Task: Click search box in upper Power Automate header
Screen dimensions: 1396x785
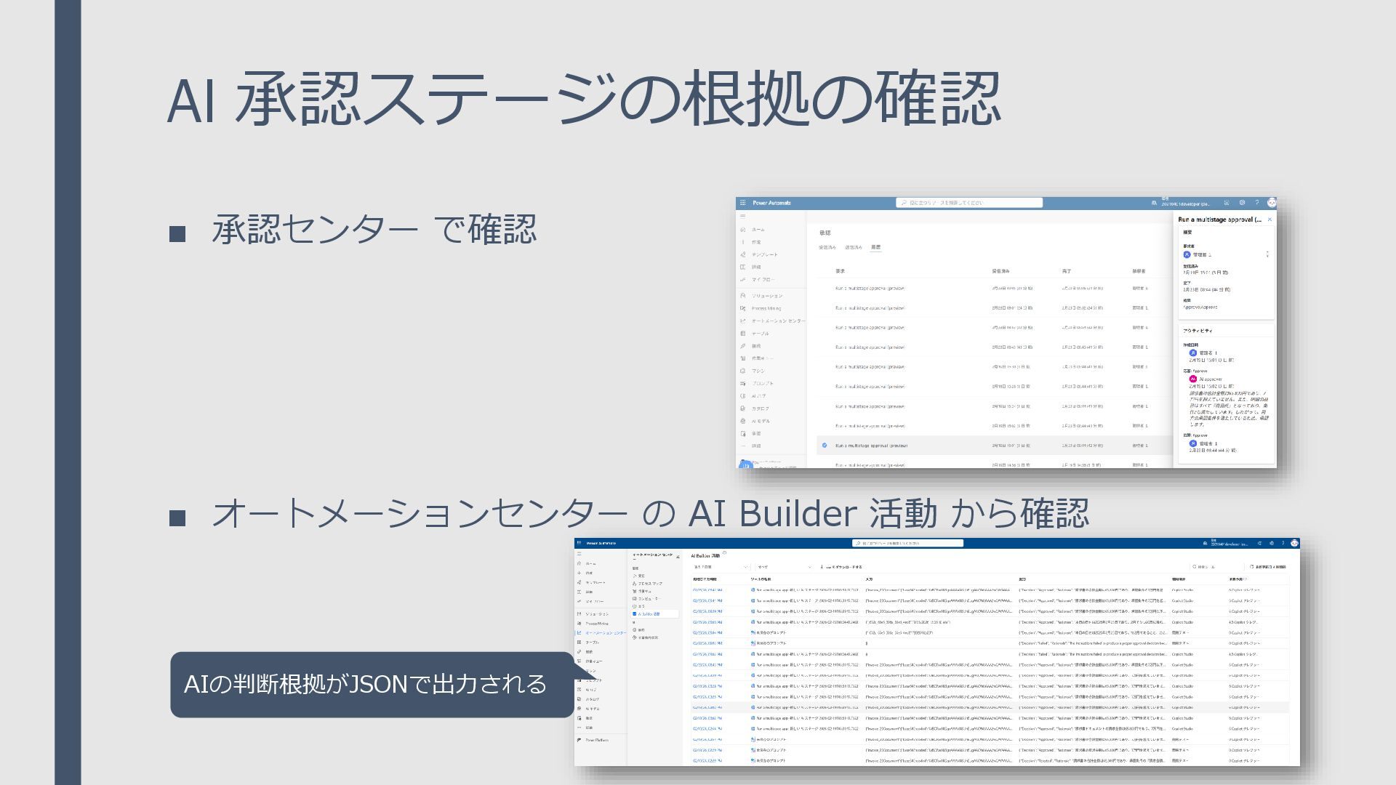Action: 968,203
